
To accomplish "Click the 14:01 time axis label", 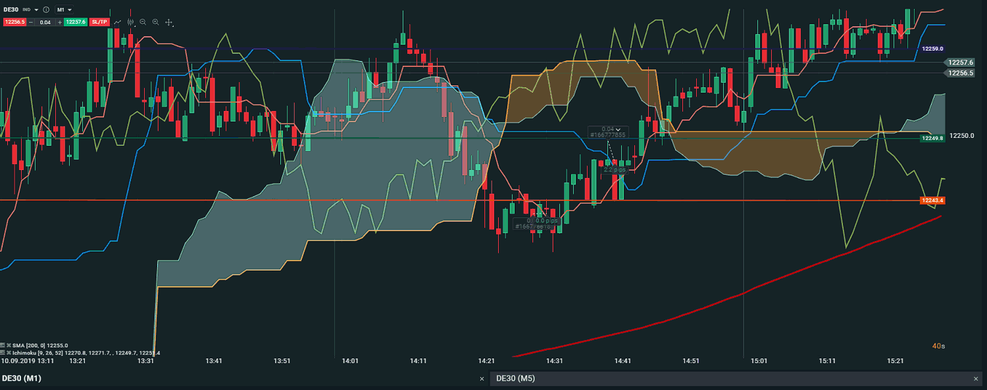I will coord(351,360).
